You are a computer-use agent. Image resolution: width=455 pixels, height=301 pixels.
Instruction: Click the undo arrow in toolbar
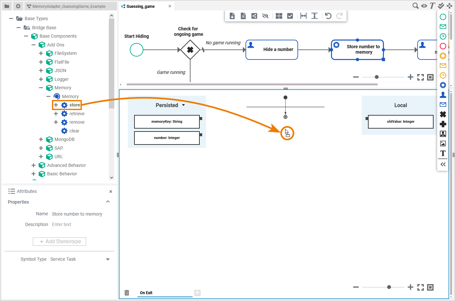328,16
